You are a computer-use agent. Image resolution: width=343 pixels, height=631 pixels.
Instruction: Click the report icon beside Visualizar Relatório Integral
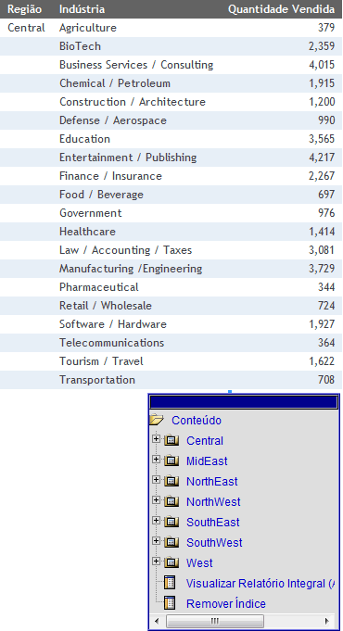(x=170, y=583)
